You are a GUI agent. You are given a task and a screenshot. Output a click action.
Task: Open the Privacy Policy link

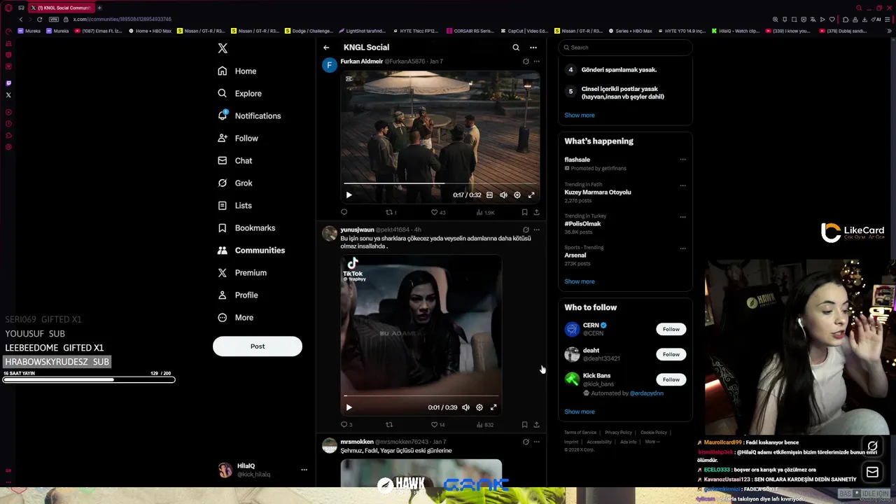[618, 433]
